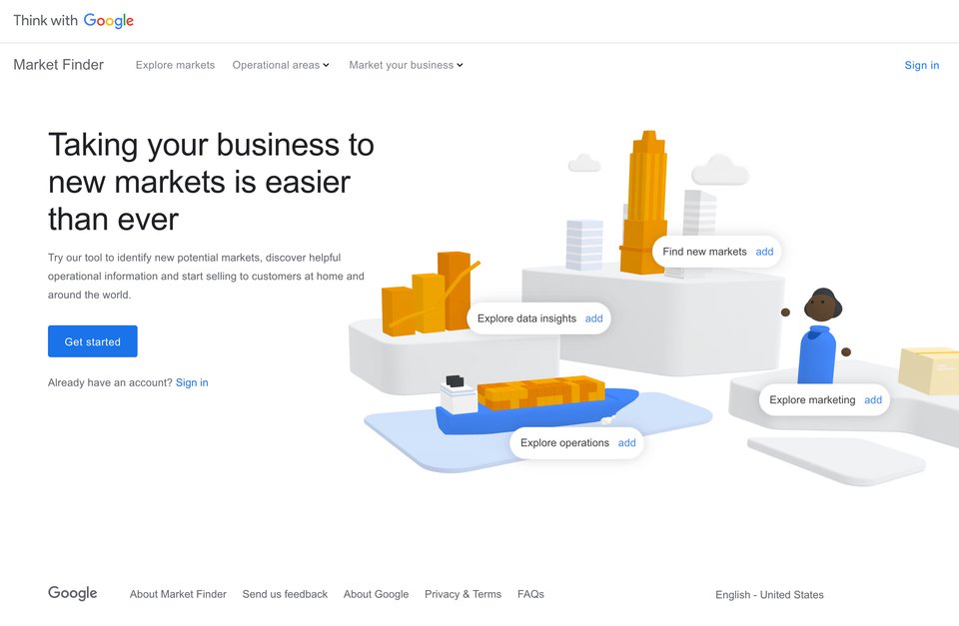Click the blue Get started button
Screen dimensions: 959x626
tap(92, 341)
